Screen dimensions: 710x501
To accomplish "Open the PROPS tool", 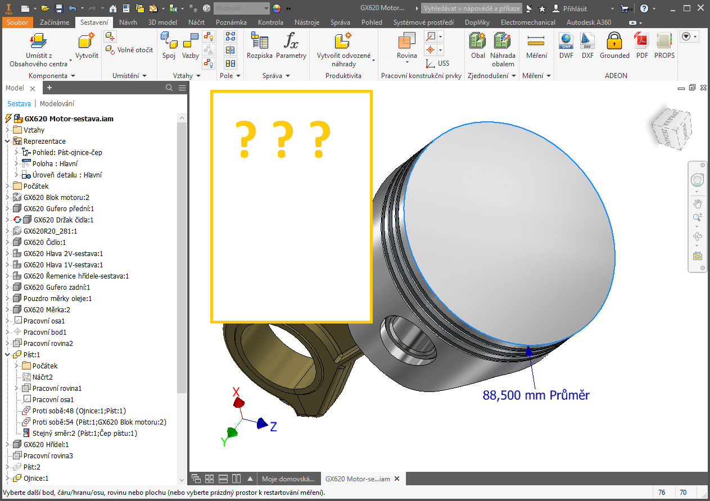I will click(x=664, y=46).
